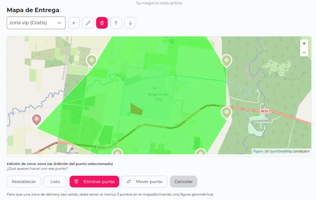Edit zone using the pencil icon
The width and height of the screenshot is (316, 200).
88,23
